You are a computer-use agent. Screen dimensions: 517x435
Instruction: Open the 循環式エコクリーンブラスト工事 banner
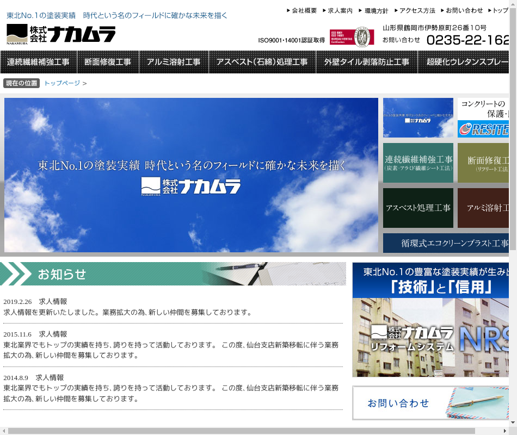tap(446, 243)
